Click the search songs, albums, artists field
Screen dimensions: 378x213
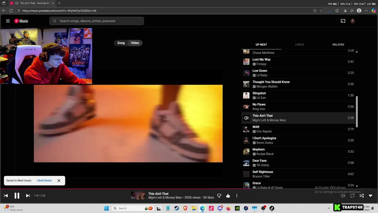point(97,21)
